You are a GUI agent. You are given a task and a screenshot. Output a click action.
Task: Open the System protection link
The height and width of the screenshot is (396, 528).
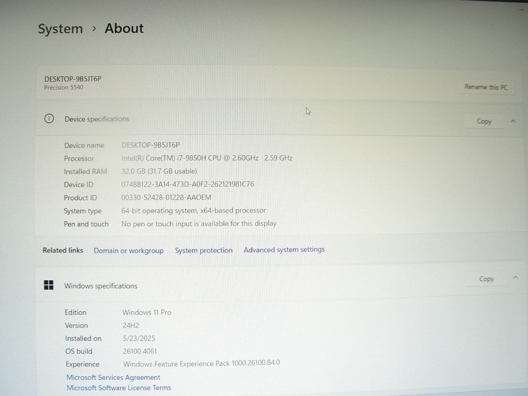[204, 250]
